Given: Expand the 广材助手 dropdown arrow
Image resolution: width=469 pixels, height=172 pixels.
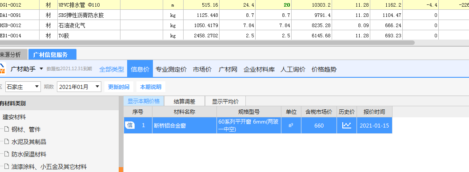Looking at the screenshot, I should point(41,69).
